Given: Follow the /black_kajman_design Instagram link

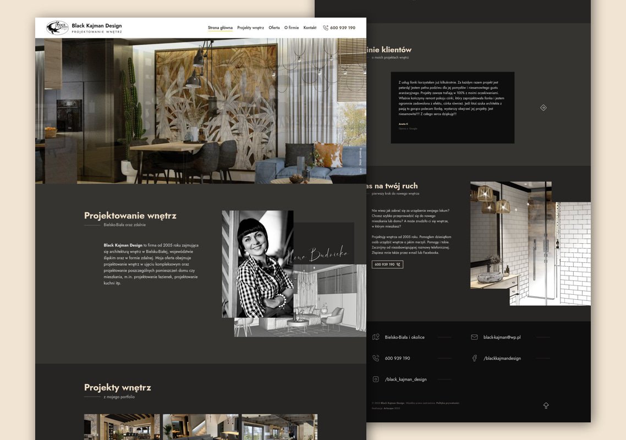Looking at the screenshot, I should click(405, 379).
